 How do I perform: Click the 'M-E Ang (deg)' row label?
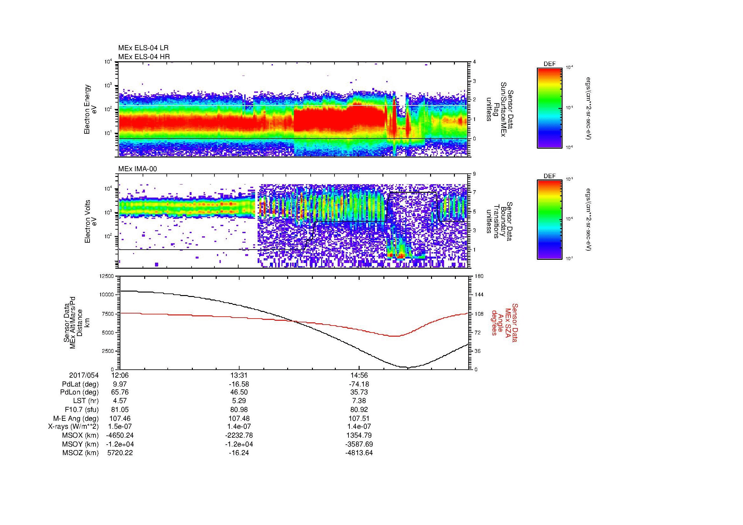click(76, 419)
